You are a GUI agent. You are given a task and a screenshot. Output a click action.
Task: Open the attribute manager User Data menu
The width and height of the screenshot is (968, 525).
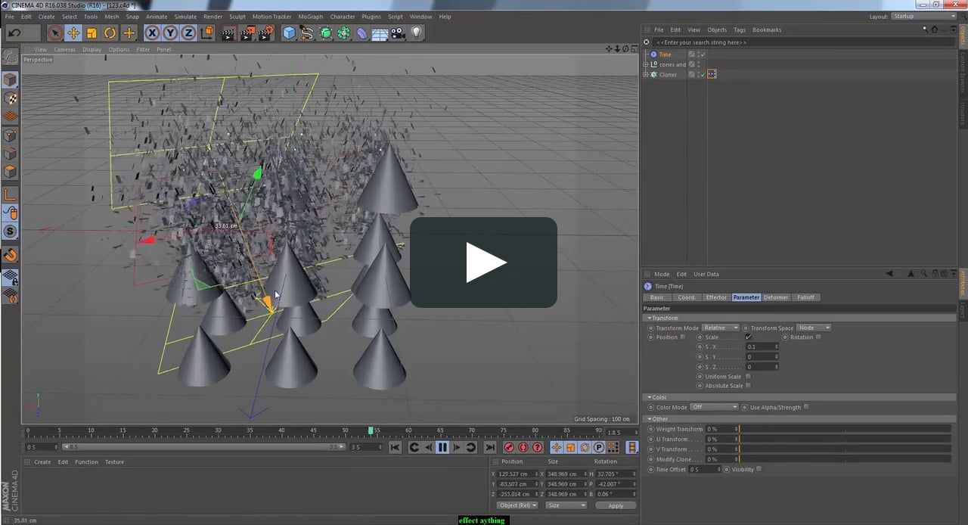[x=706, y=274]
